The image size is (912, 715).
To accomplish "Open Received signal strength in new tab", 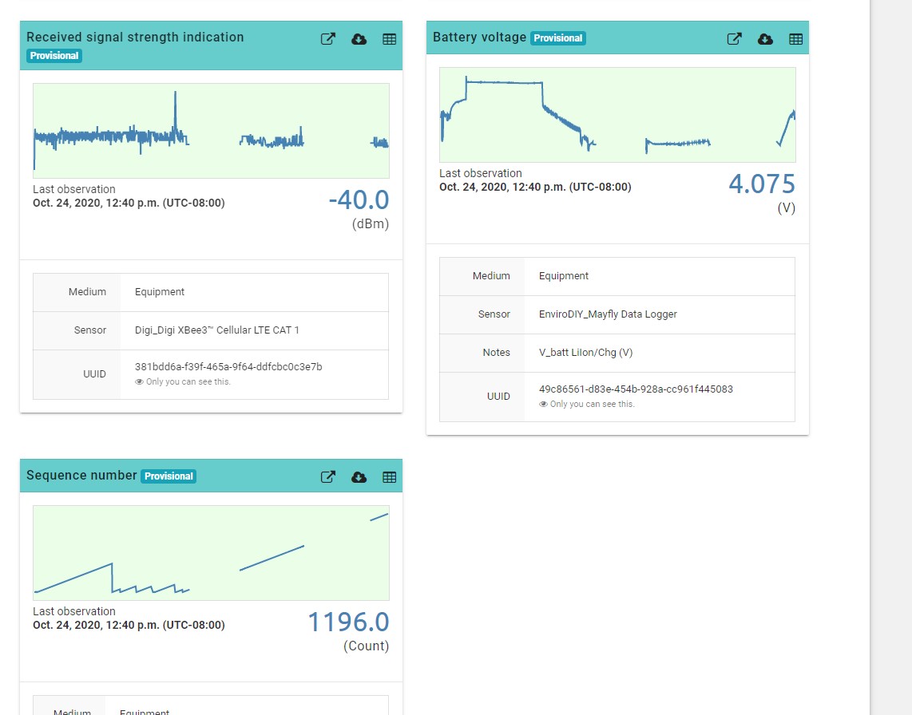I will [327, 38].
